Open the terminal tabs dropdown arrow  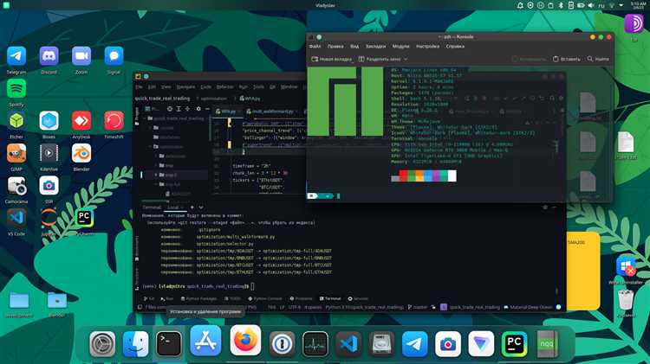coord(201,208)
